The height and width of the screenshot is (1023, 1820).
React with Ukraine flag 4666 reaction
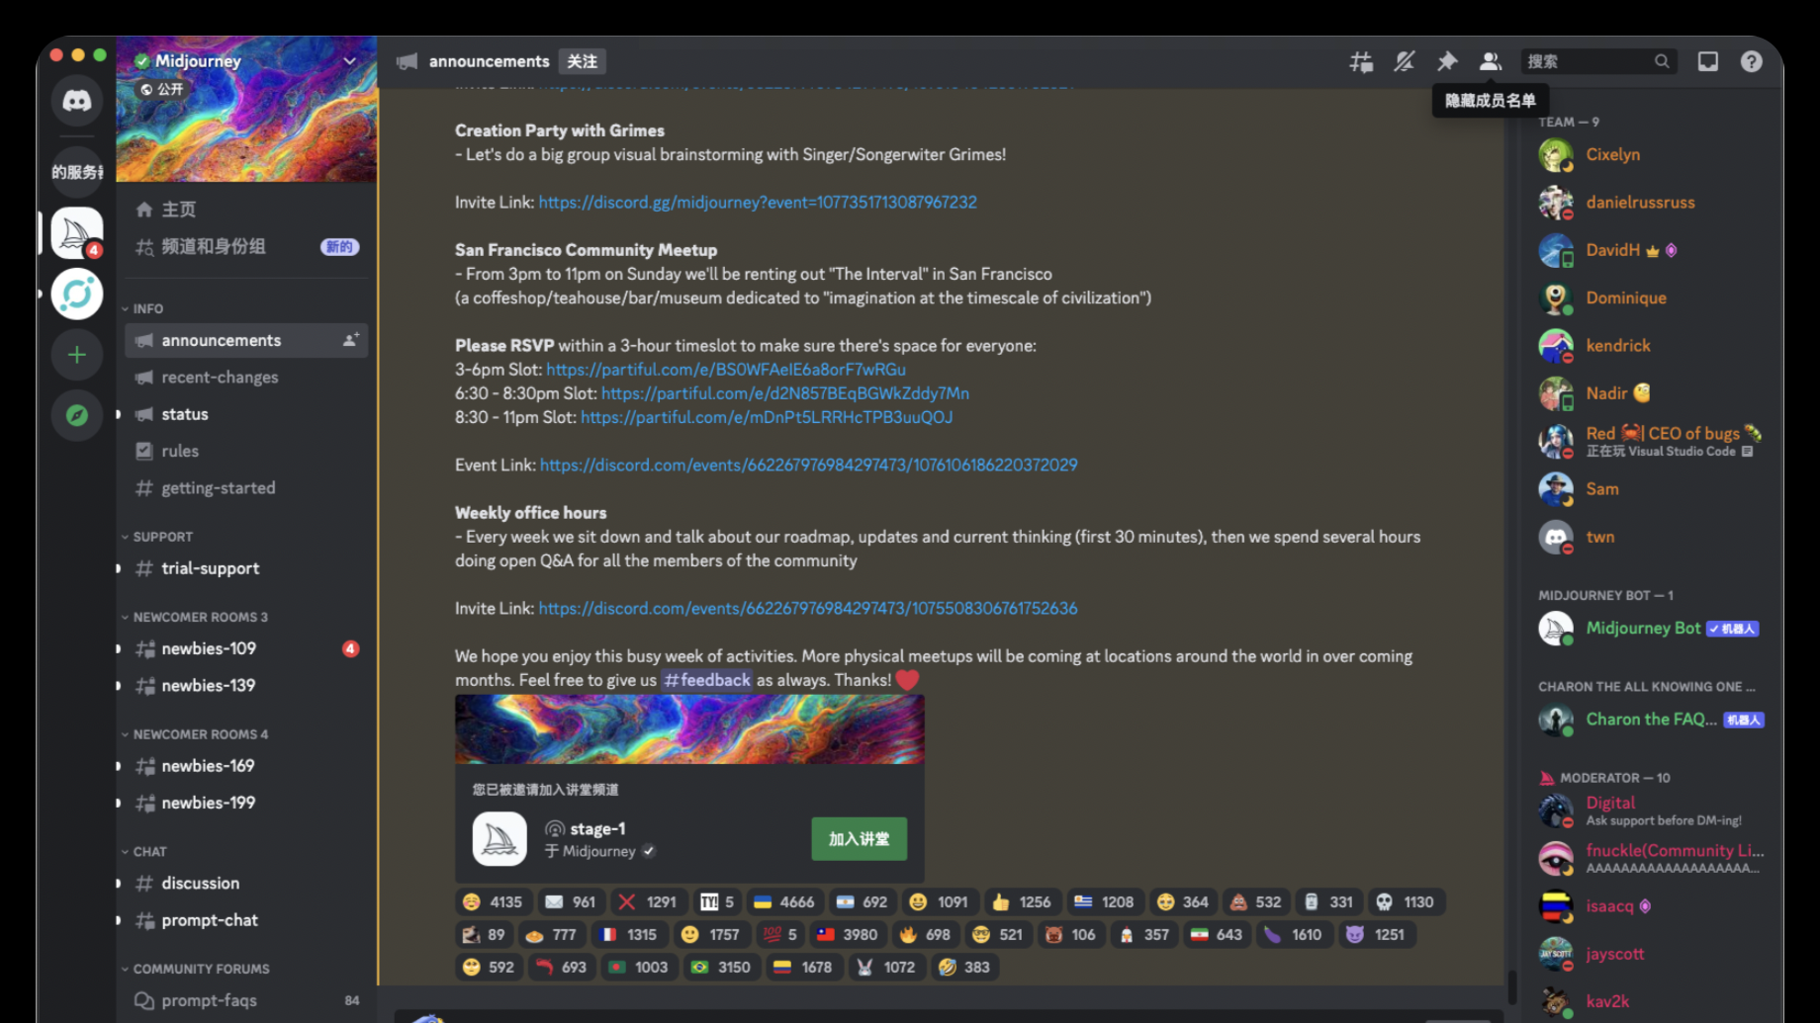click(784, 901)
